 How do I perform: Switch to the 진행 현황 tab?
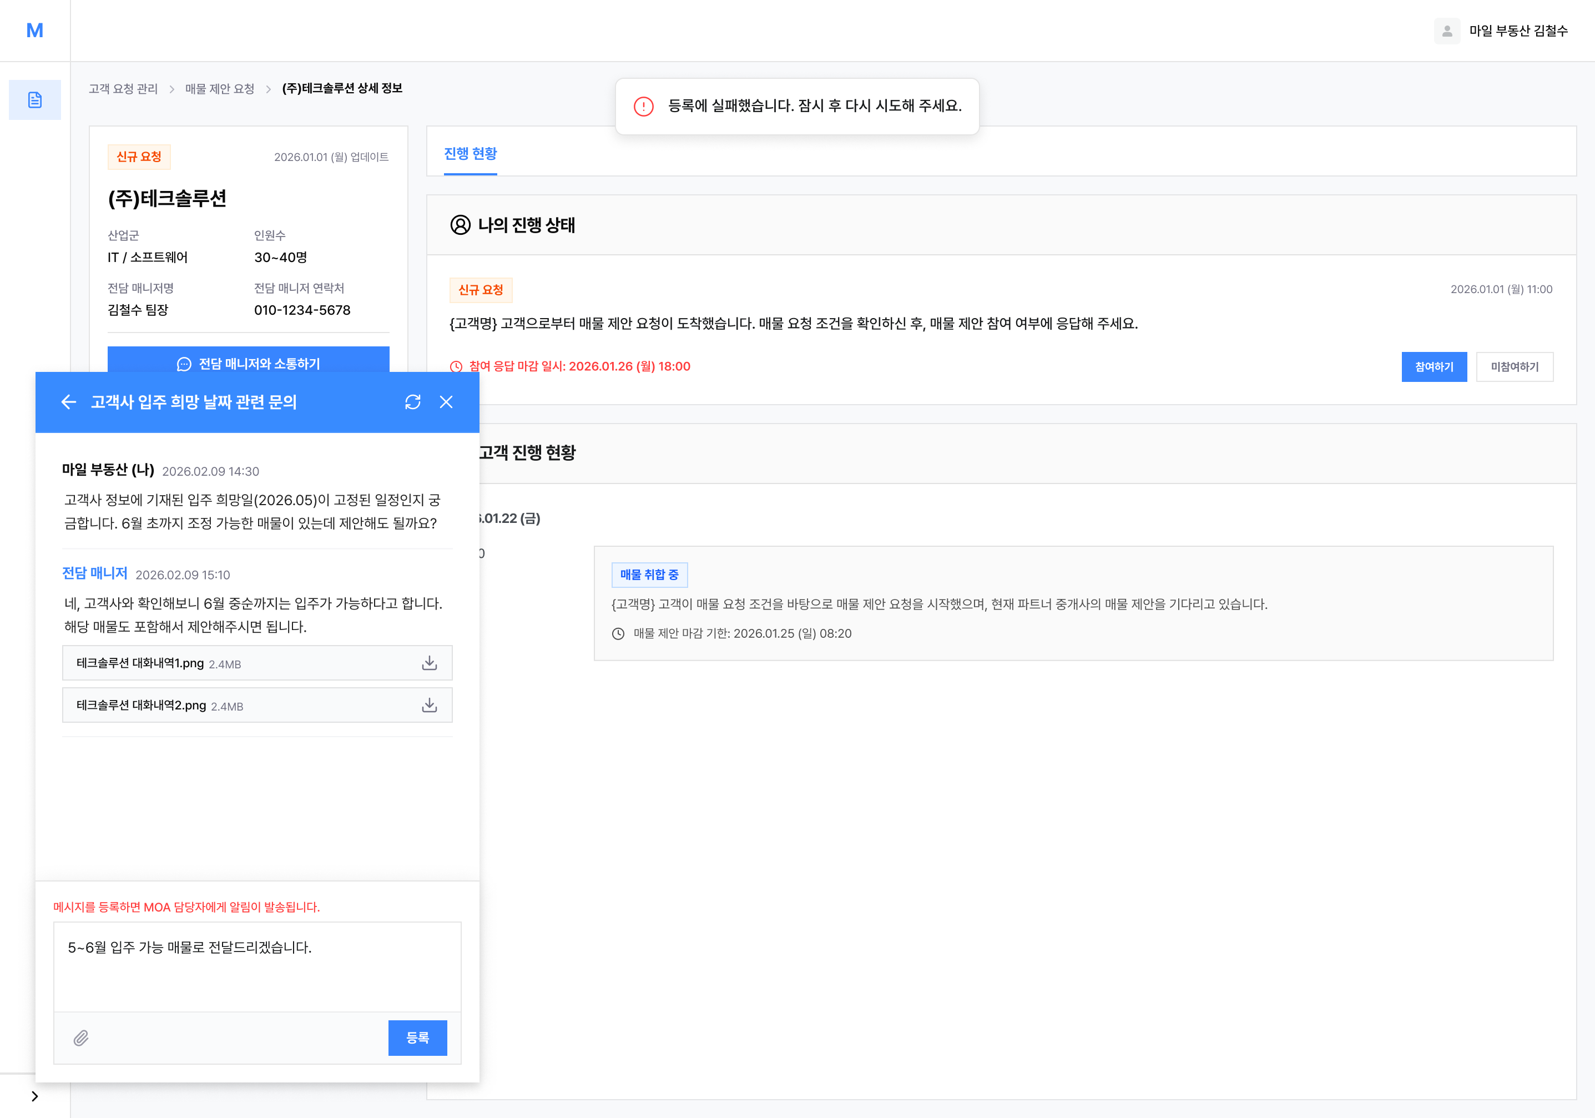coord(470,154)
